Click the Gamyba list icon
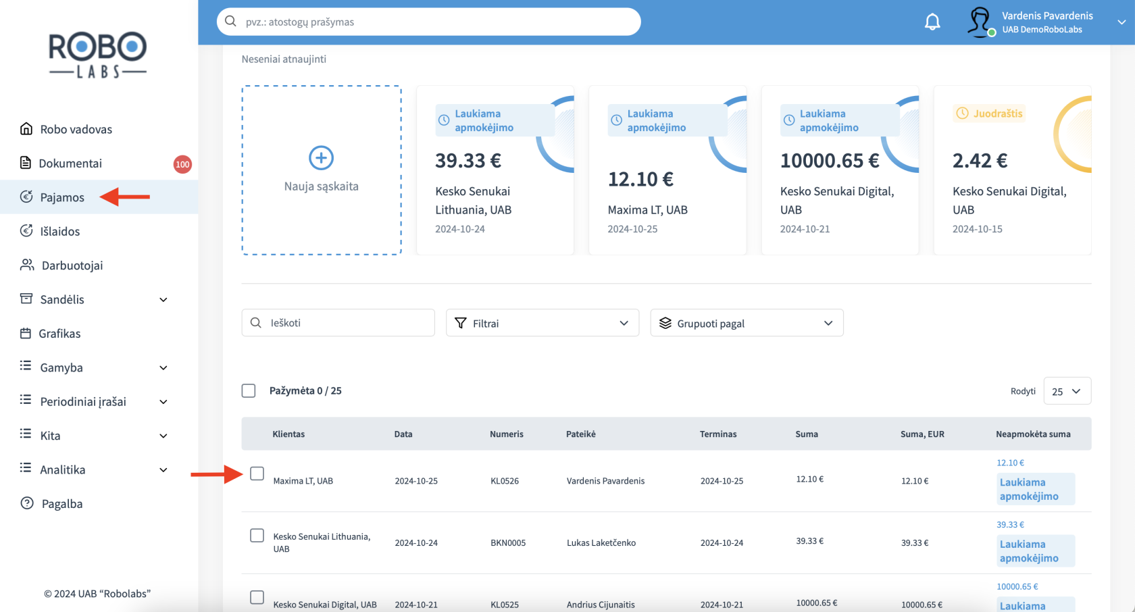The height and width of the screenshot is (612, 1135). (26, 366)
